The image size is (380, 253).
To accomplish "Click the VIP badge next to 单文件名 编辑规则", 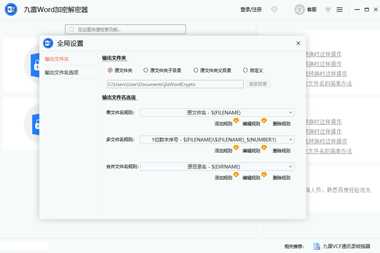I will 264,120.
